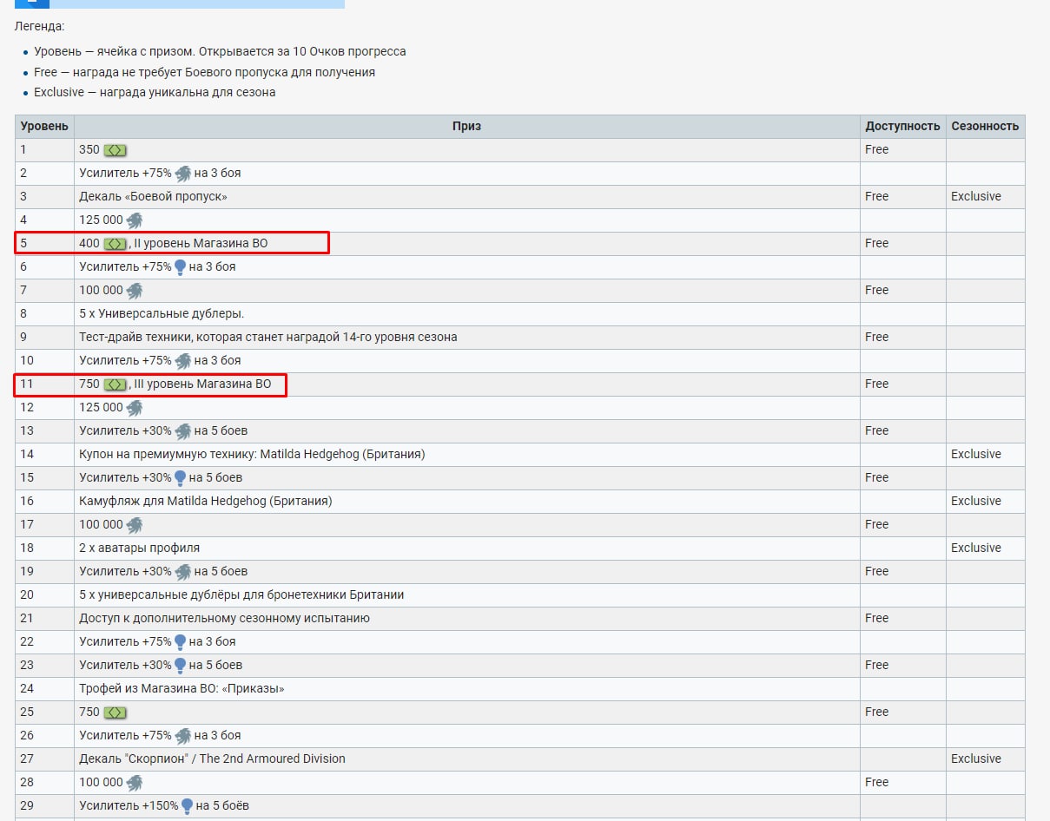Click the credits icon in level 2 booster row

182,174
